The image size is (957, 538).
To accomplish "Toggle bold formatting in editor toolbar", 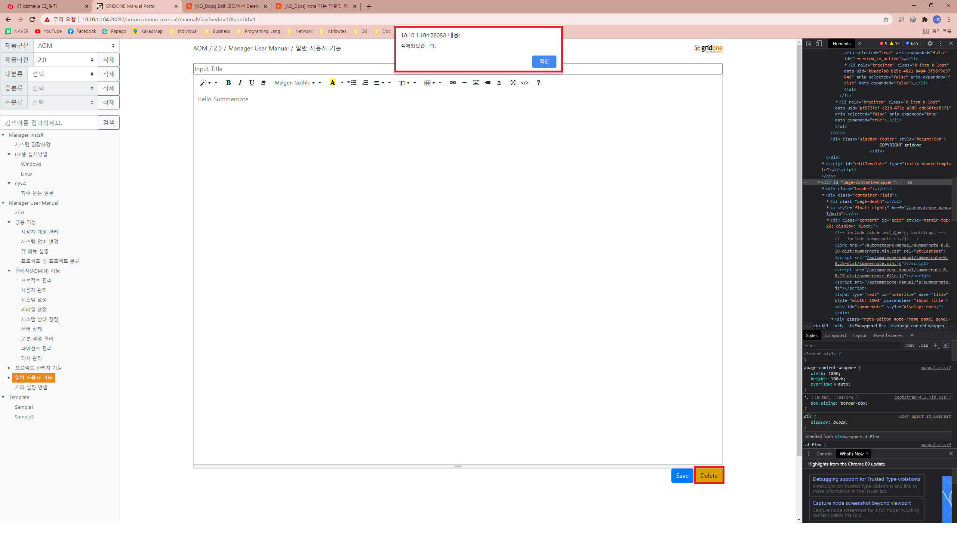I will tap(228, 83).
